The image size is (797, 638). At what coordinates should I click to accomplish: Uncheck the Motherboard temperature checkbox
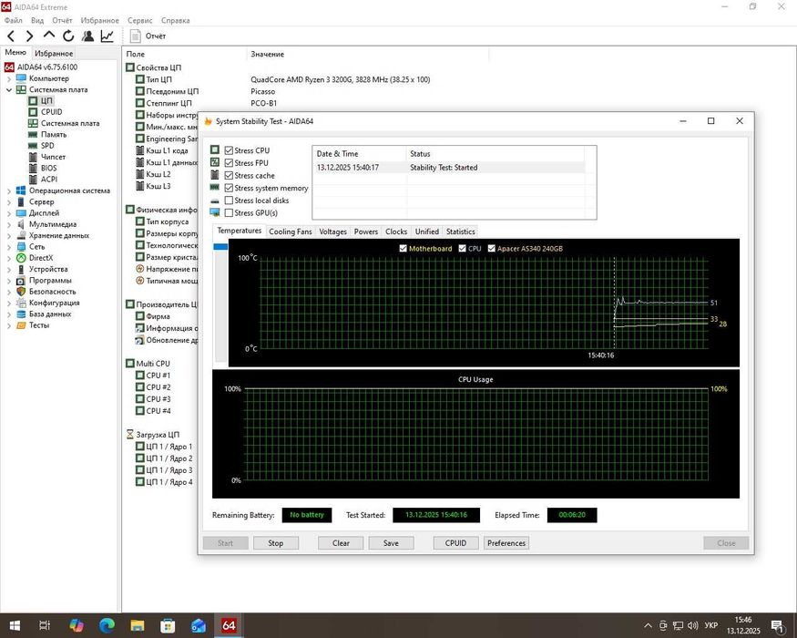[x=404, y=249]
